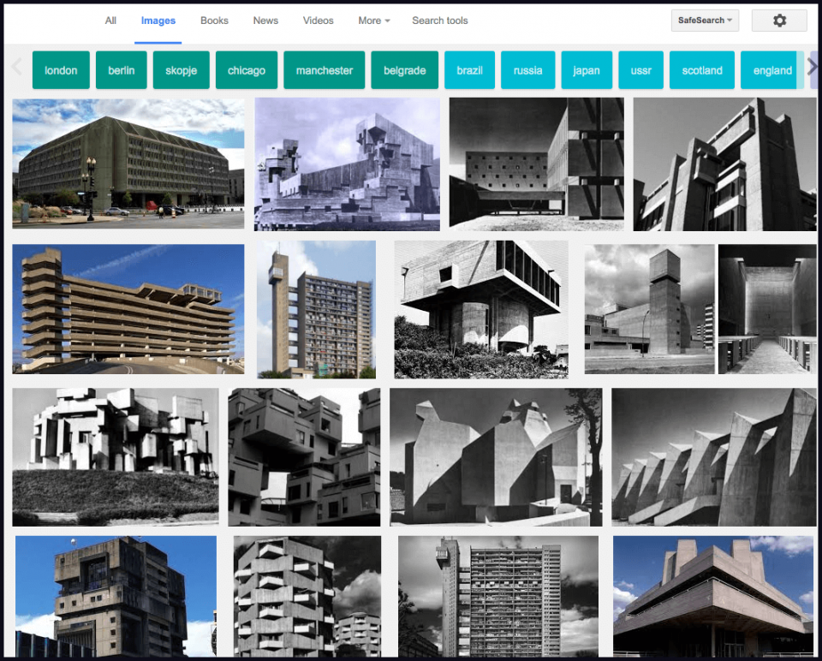The height and width of the screenshot is (661, 822).
Task: Click the left arrow to scroll suggestion chips
Action: pyautogui.click(x=15, y=70)
